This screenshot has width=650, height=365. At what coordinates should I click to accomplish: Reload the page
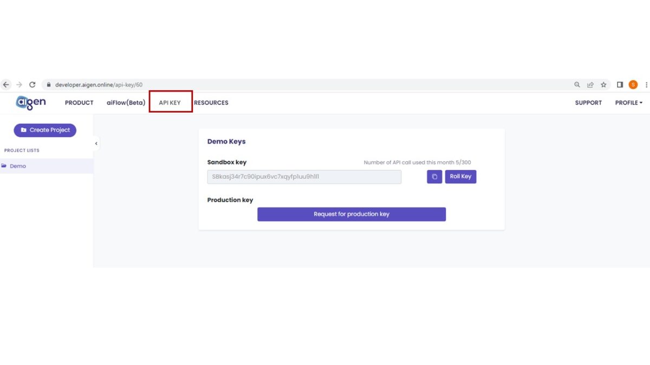(31, 84)
